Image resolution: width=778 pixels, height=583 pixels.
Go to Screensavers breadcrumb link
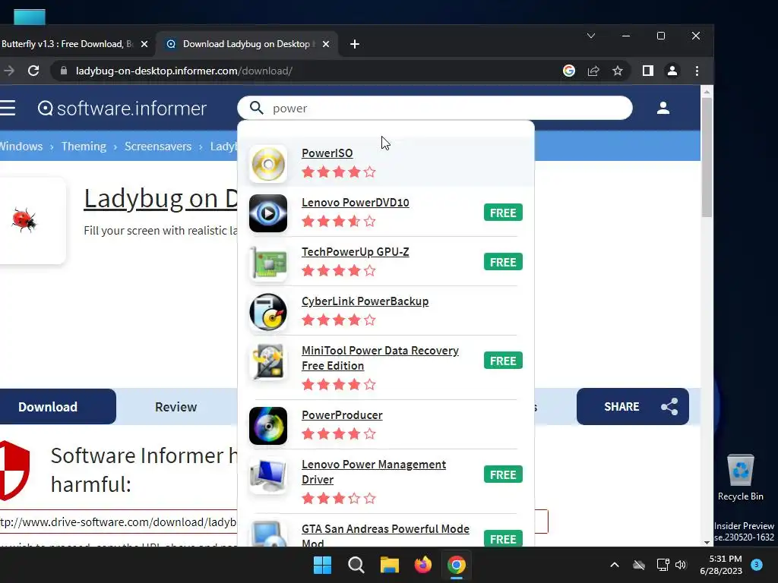point(158,147)
